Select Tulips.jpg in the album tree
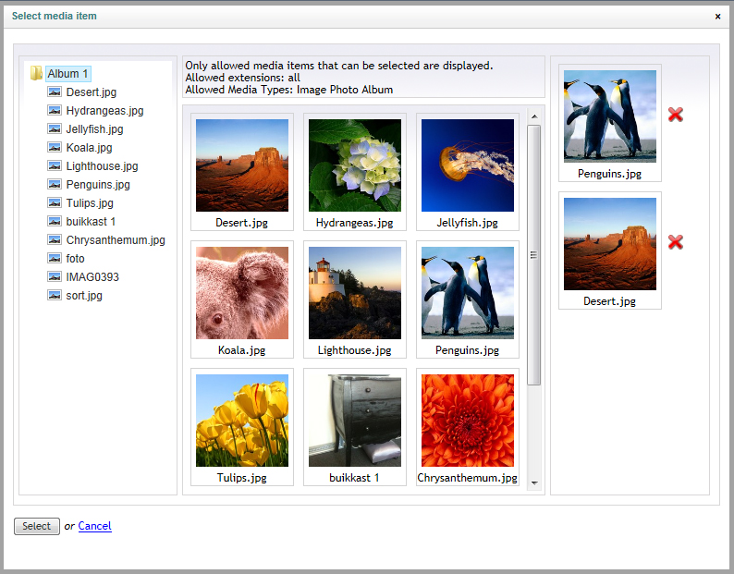The width and height of the screenshot is (734, 574). click(90, 203)
